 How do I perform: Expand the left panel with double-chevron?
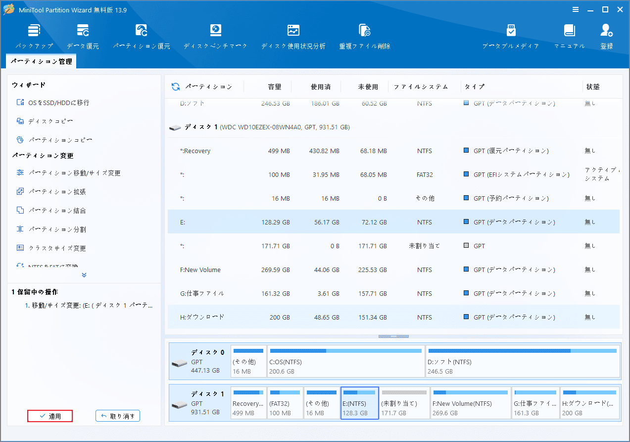tap(84, 275)
